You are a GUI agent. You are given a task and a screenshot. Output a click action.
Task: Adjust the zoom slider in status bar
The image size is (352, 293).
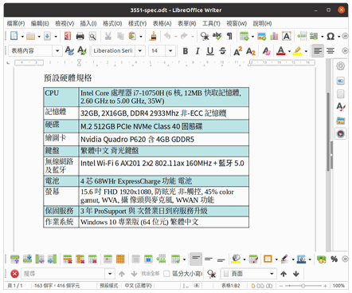click(303, 286)
